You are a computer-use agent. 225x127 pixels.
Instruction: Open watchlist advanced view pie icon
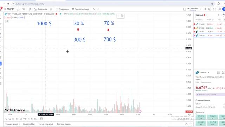[x=223, y=15]
